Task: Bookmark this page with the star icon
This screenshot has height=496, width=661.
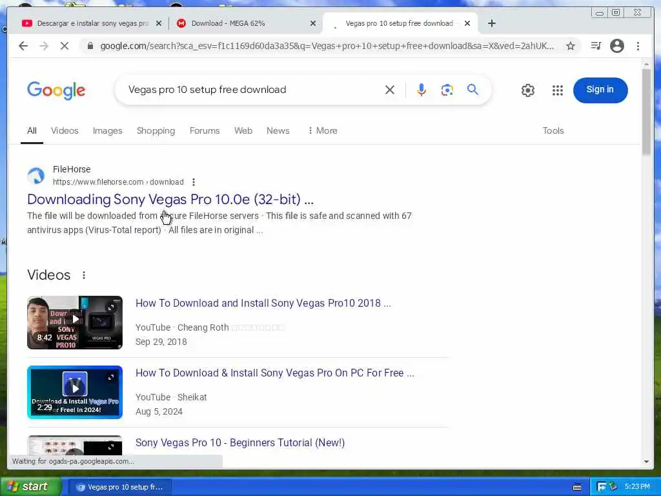Action: coord(571,46)
